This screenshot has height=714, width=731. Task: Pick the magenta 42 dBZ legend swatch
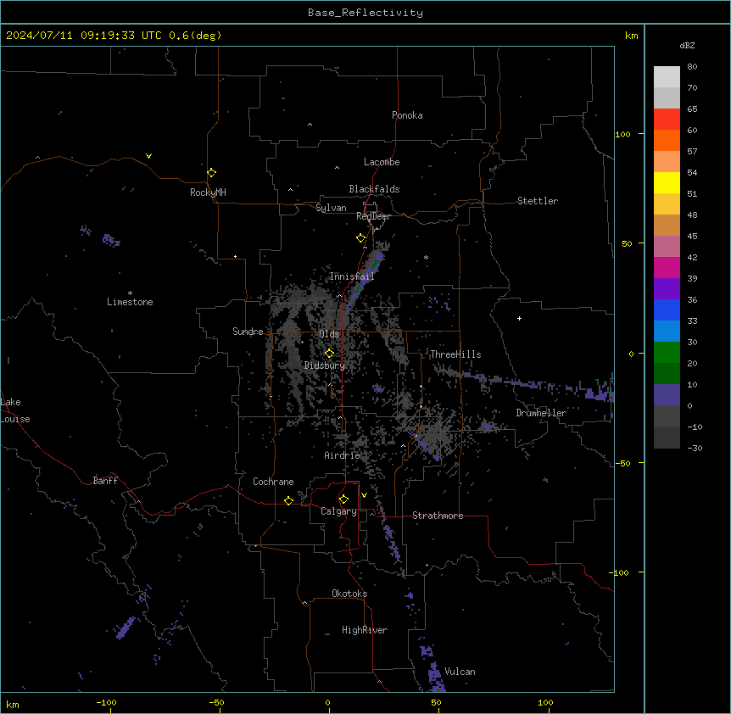(667, 267)
